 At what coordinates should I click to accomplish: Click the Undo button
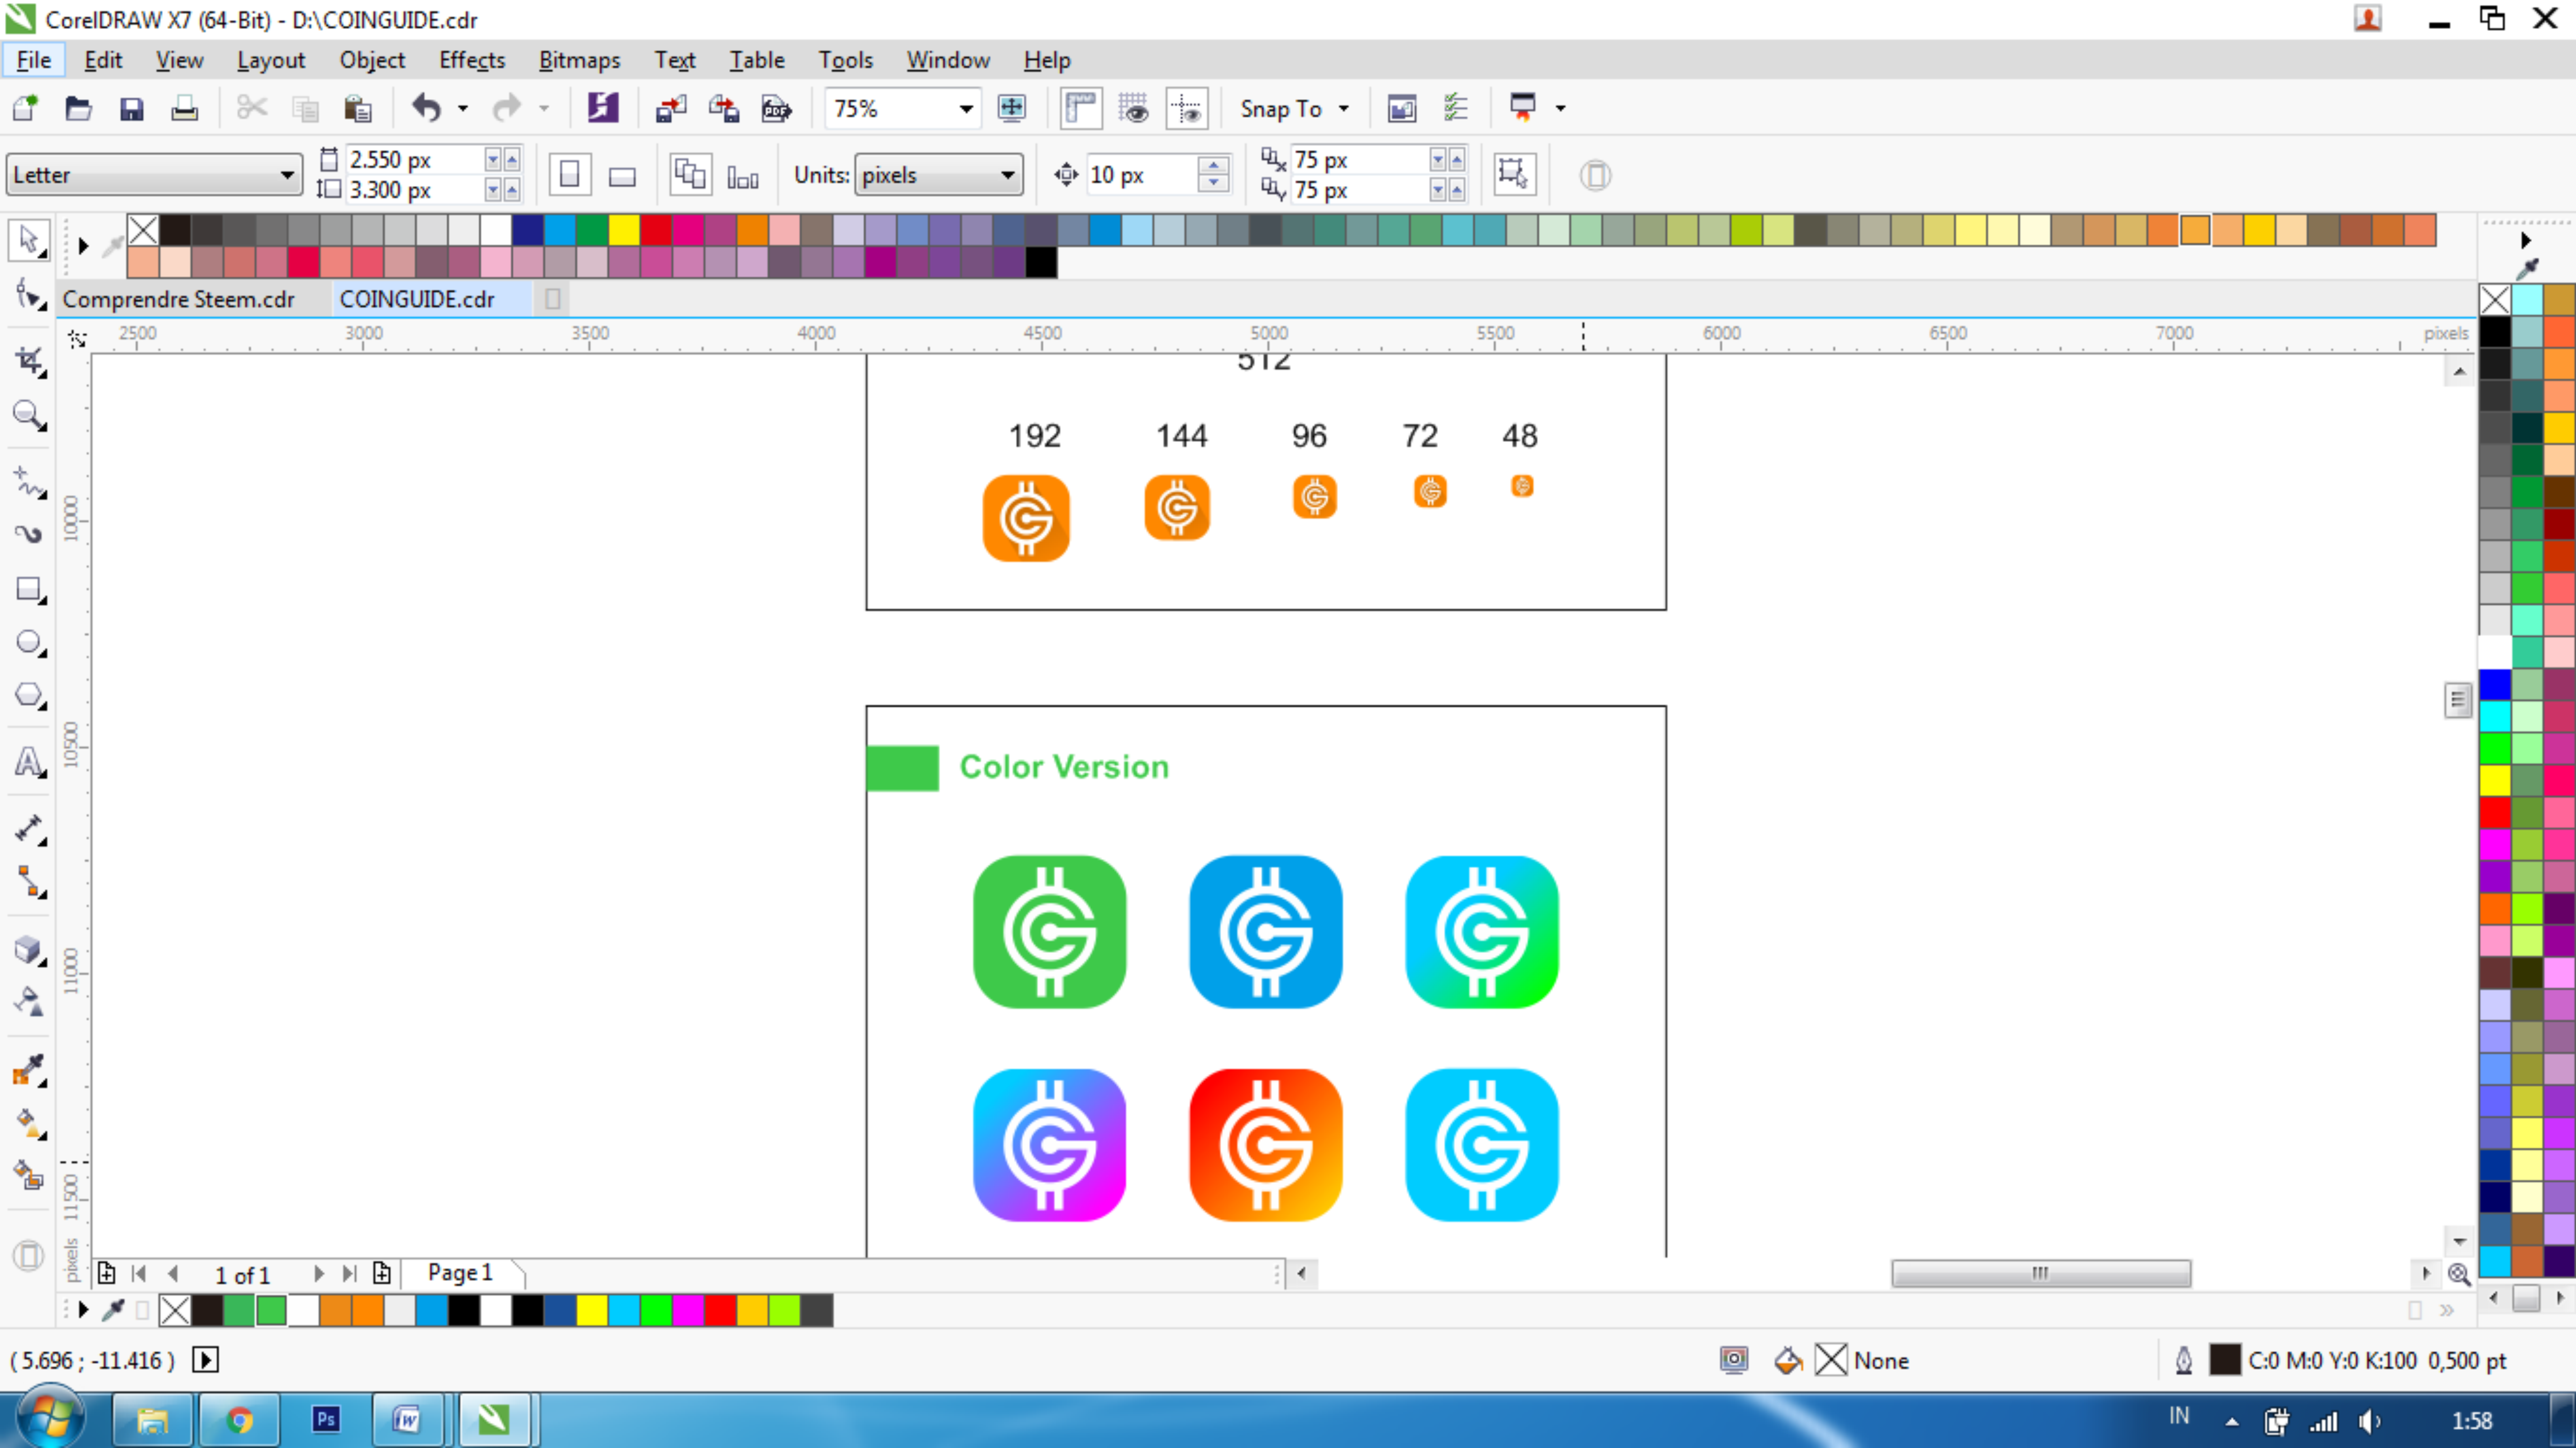pos(427,108)
